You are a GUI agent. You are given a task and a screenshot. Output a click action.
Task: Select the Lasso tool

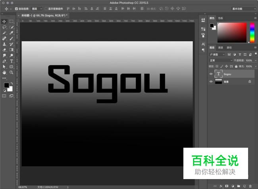tap(4, 27)
